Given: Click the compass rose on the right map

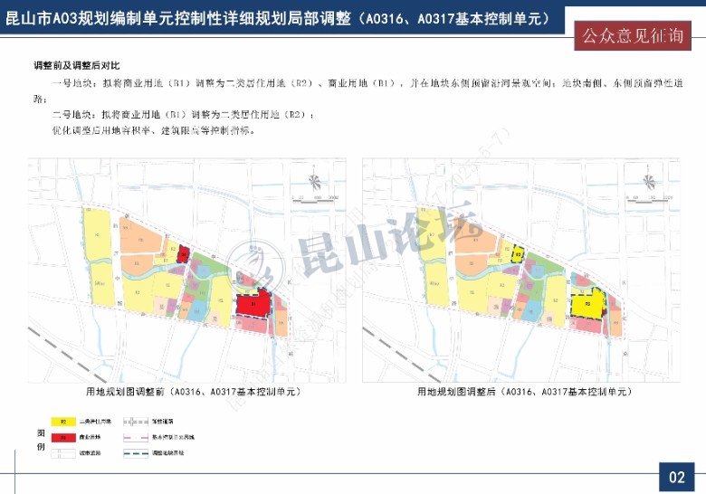Looking at the screenshot, I should pos(648,181).
